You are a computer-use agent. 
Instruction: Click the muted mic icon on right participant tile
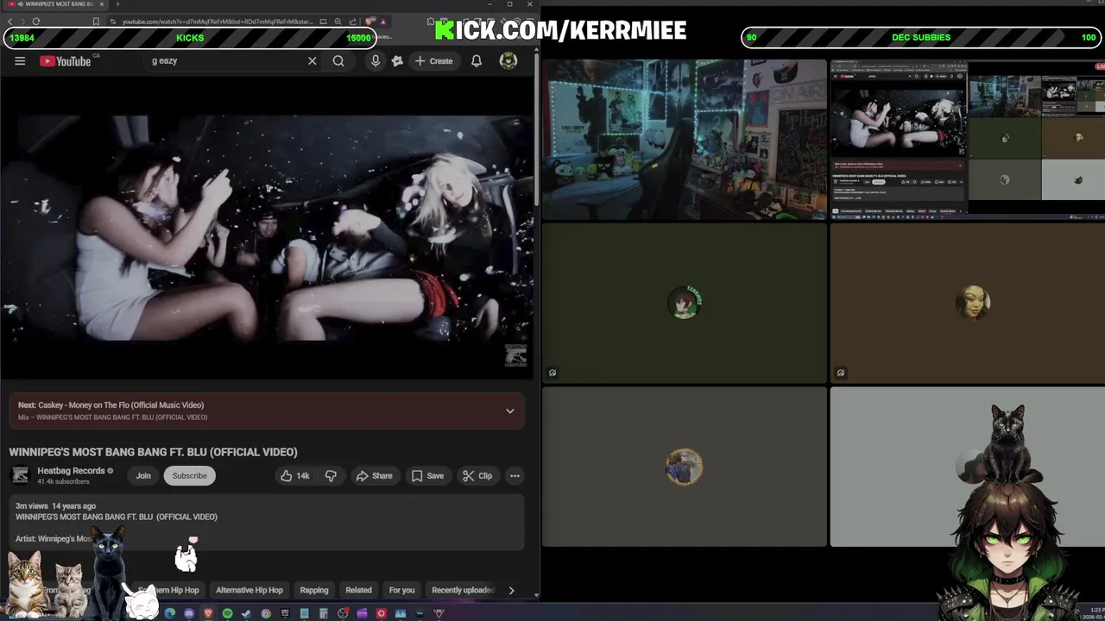click(x=840, y=373)
